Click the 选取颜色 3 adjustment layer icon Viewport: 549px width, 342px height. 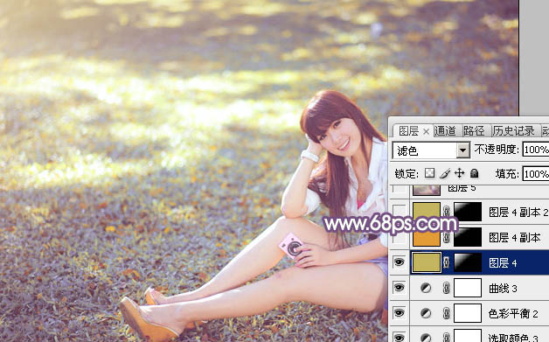point(426,338)
